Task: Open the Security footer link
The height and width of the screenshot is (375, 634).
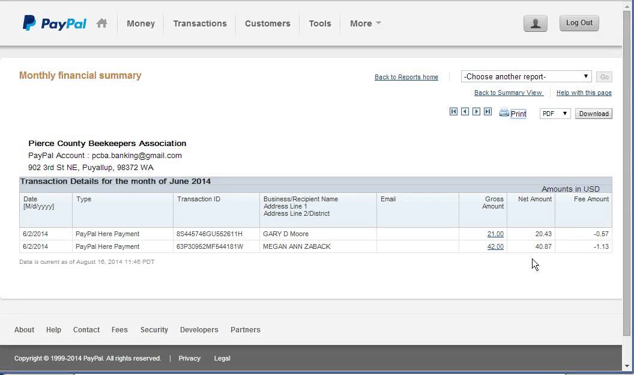Action: point(154,330)
